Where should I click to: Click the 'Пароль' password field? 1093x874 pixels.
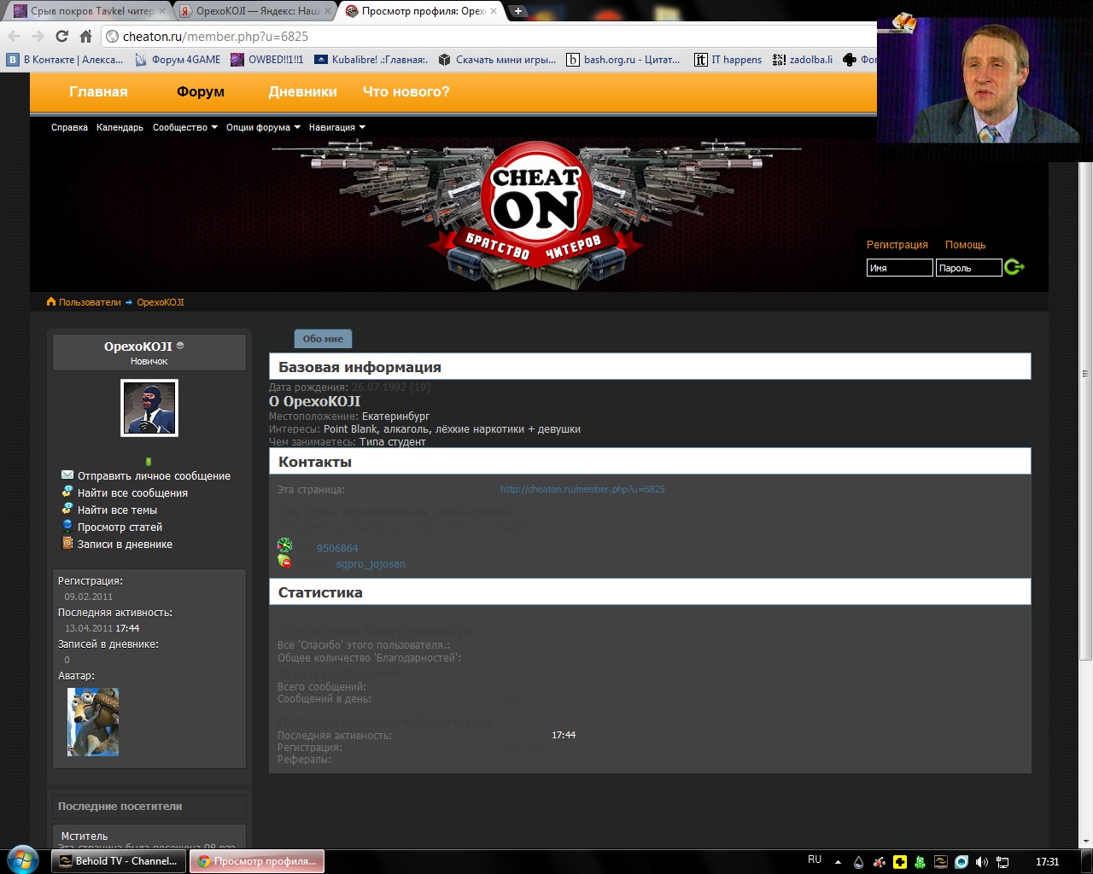pyautogui.click(x=968, y=268)
